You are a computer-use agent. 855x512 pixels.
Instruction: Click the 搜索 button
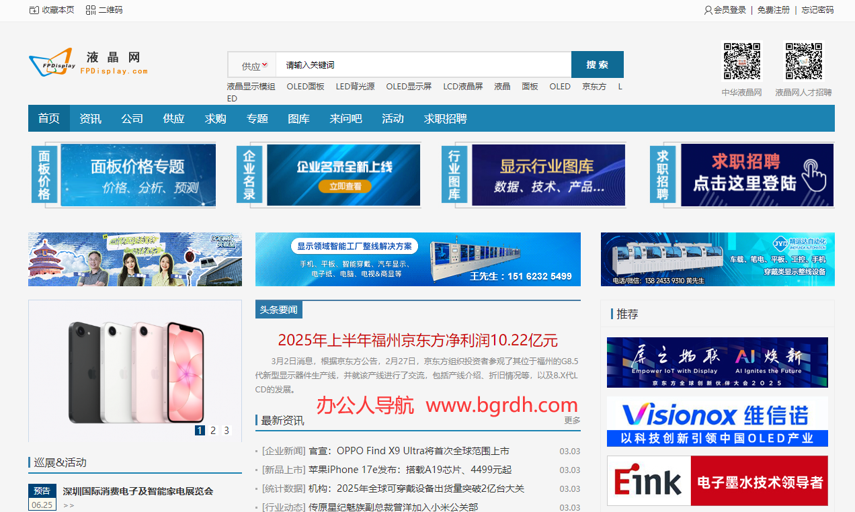(598, 65)
